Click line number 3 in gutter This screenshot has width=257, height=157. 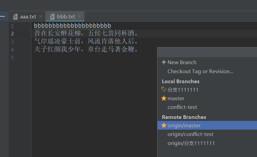click(x=12, y=42)
